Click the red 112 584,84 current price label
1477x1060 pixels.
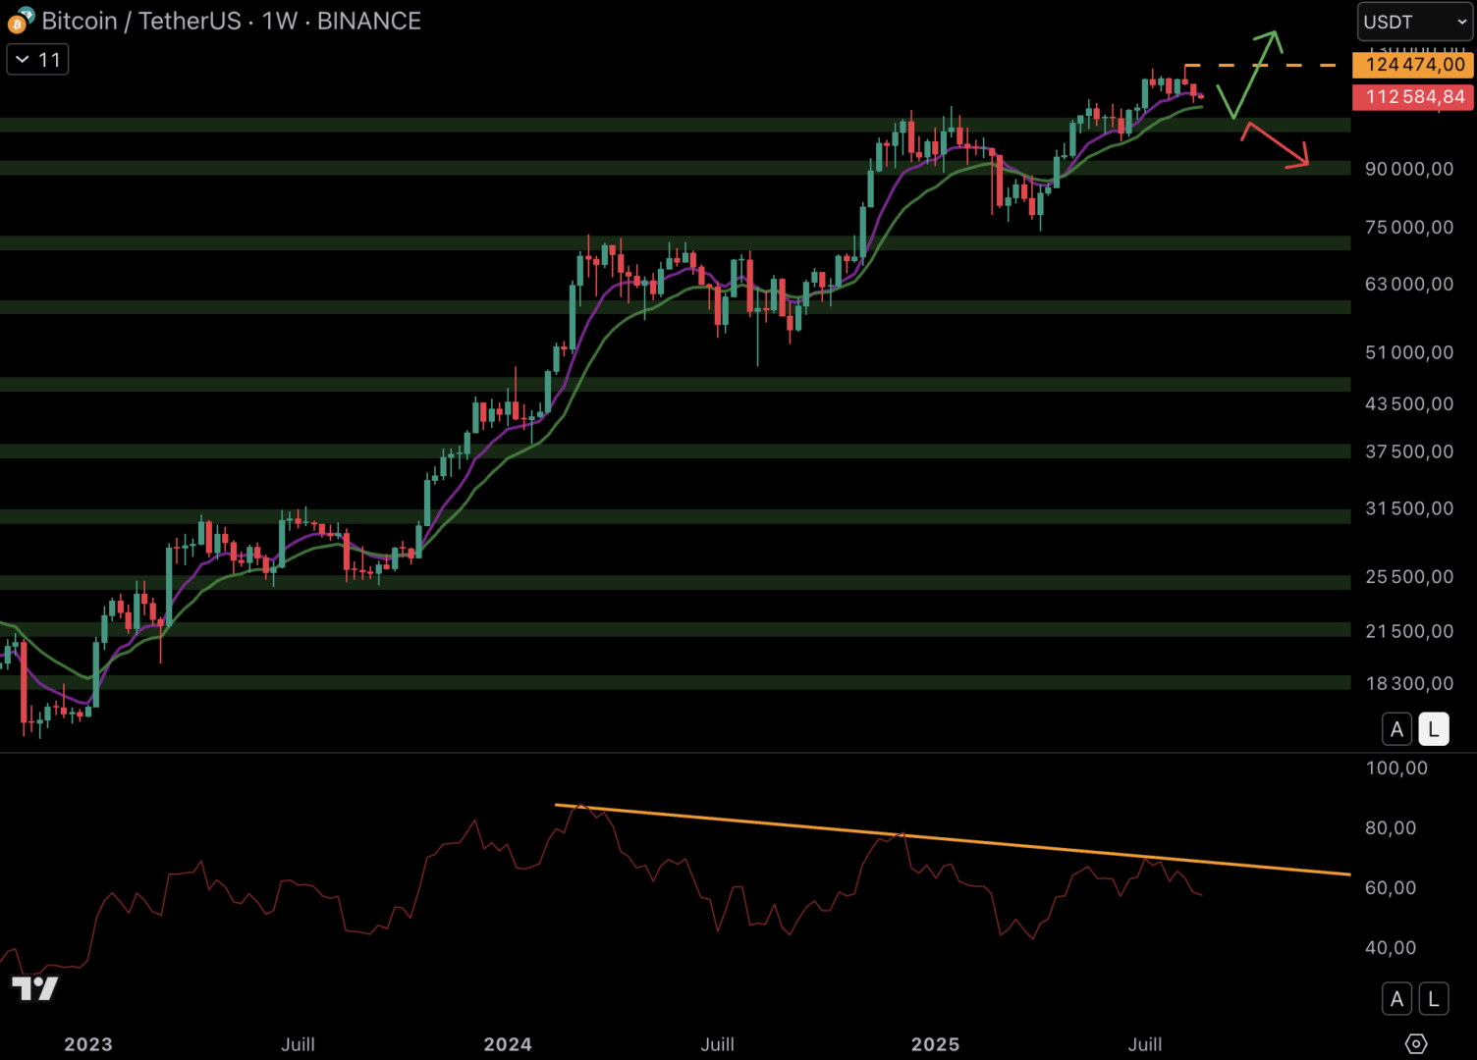(x=1413, y=97)
